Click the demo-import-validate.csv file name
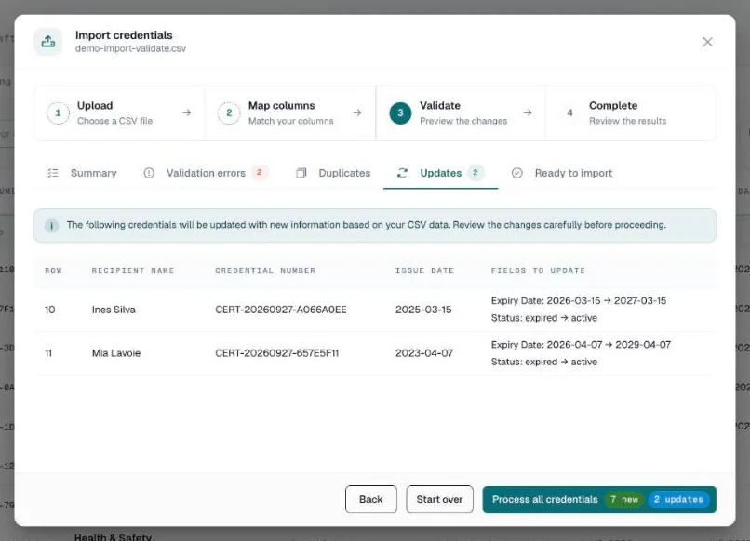 (x=130, y=48)
